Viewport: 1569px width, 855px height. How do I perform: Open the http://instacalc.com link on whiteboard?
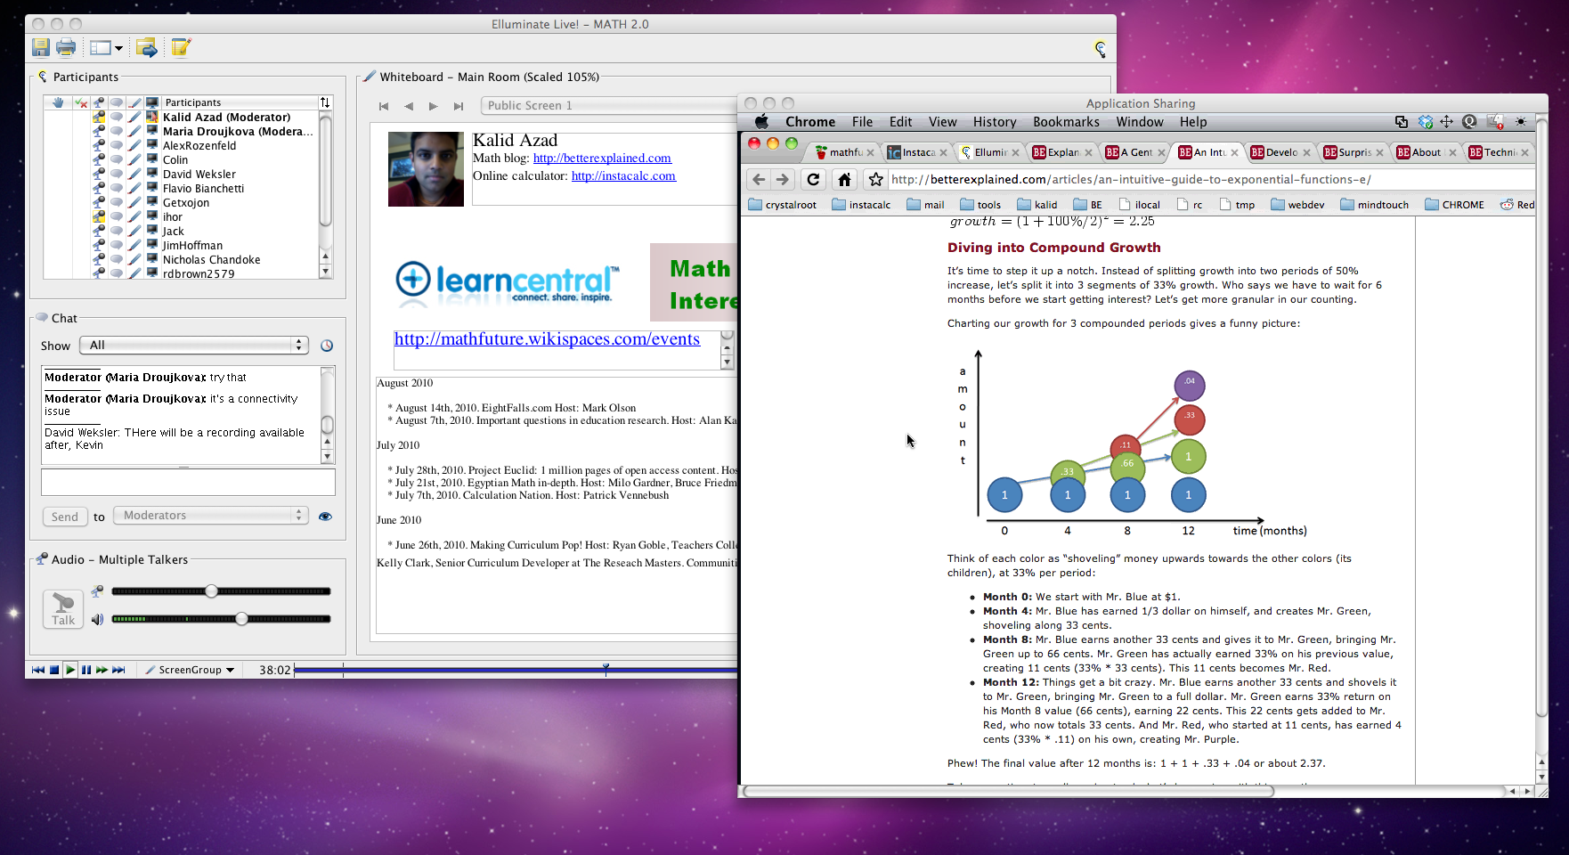623,176
